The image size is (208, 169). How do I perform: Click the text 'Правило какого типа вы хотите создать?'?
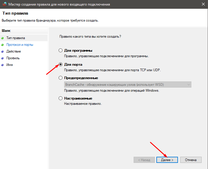pos(90,36)
